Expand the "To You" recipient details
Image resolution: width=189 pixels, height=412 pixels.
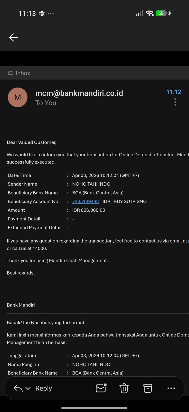coord(46,103)
